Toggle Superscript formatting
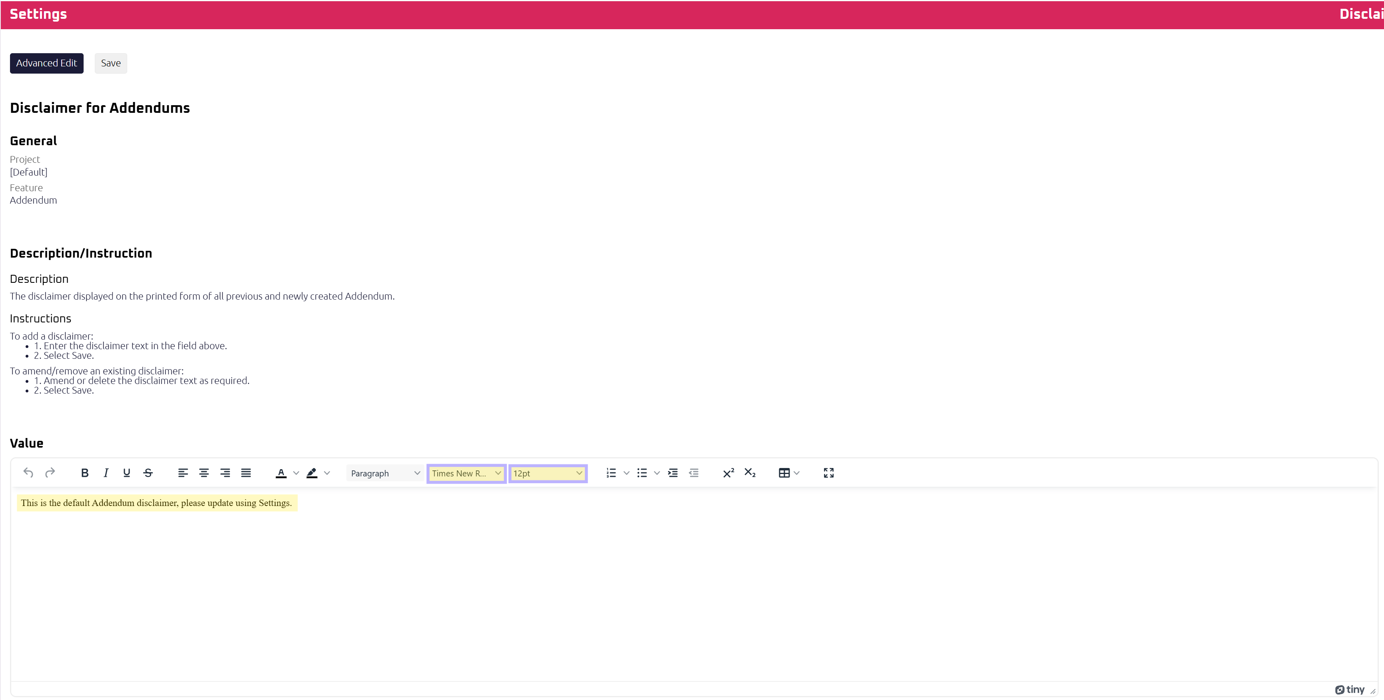Image resolution: width=1384 pixels, height=700 pixels. coord(728,473)
